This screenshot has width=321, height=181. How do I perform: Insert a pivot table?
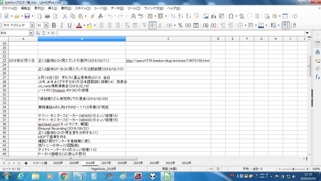(222, 16)
